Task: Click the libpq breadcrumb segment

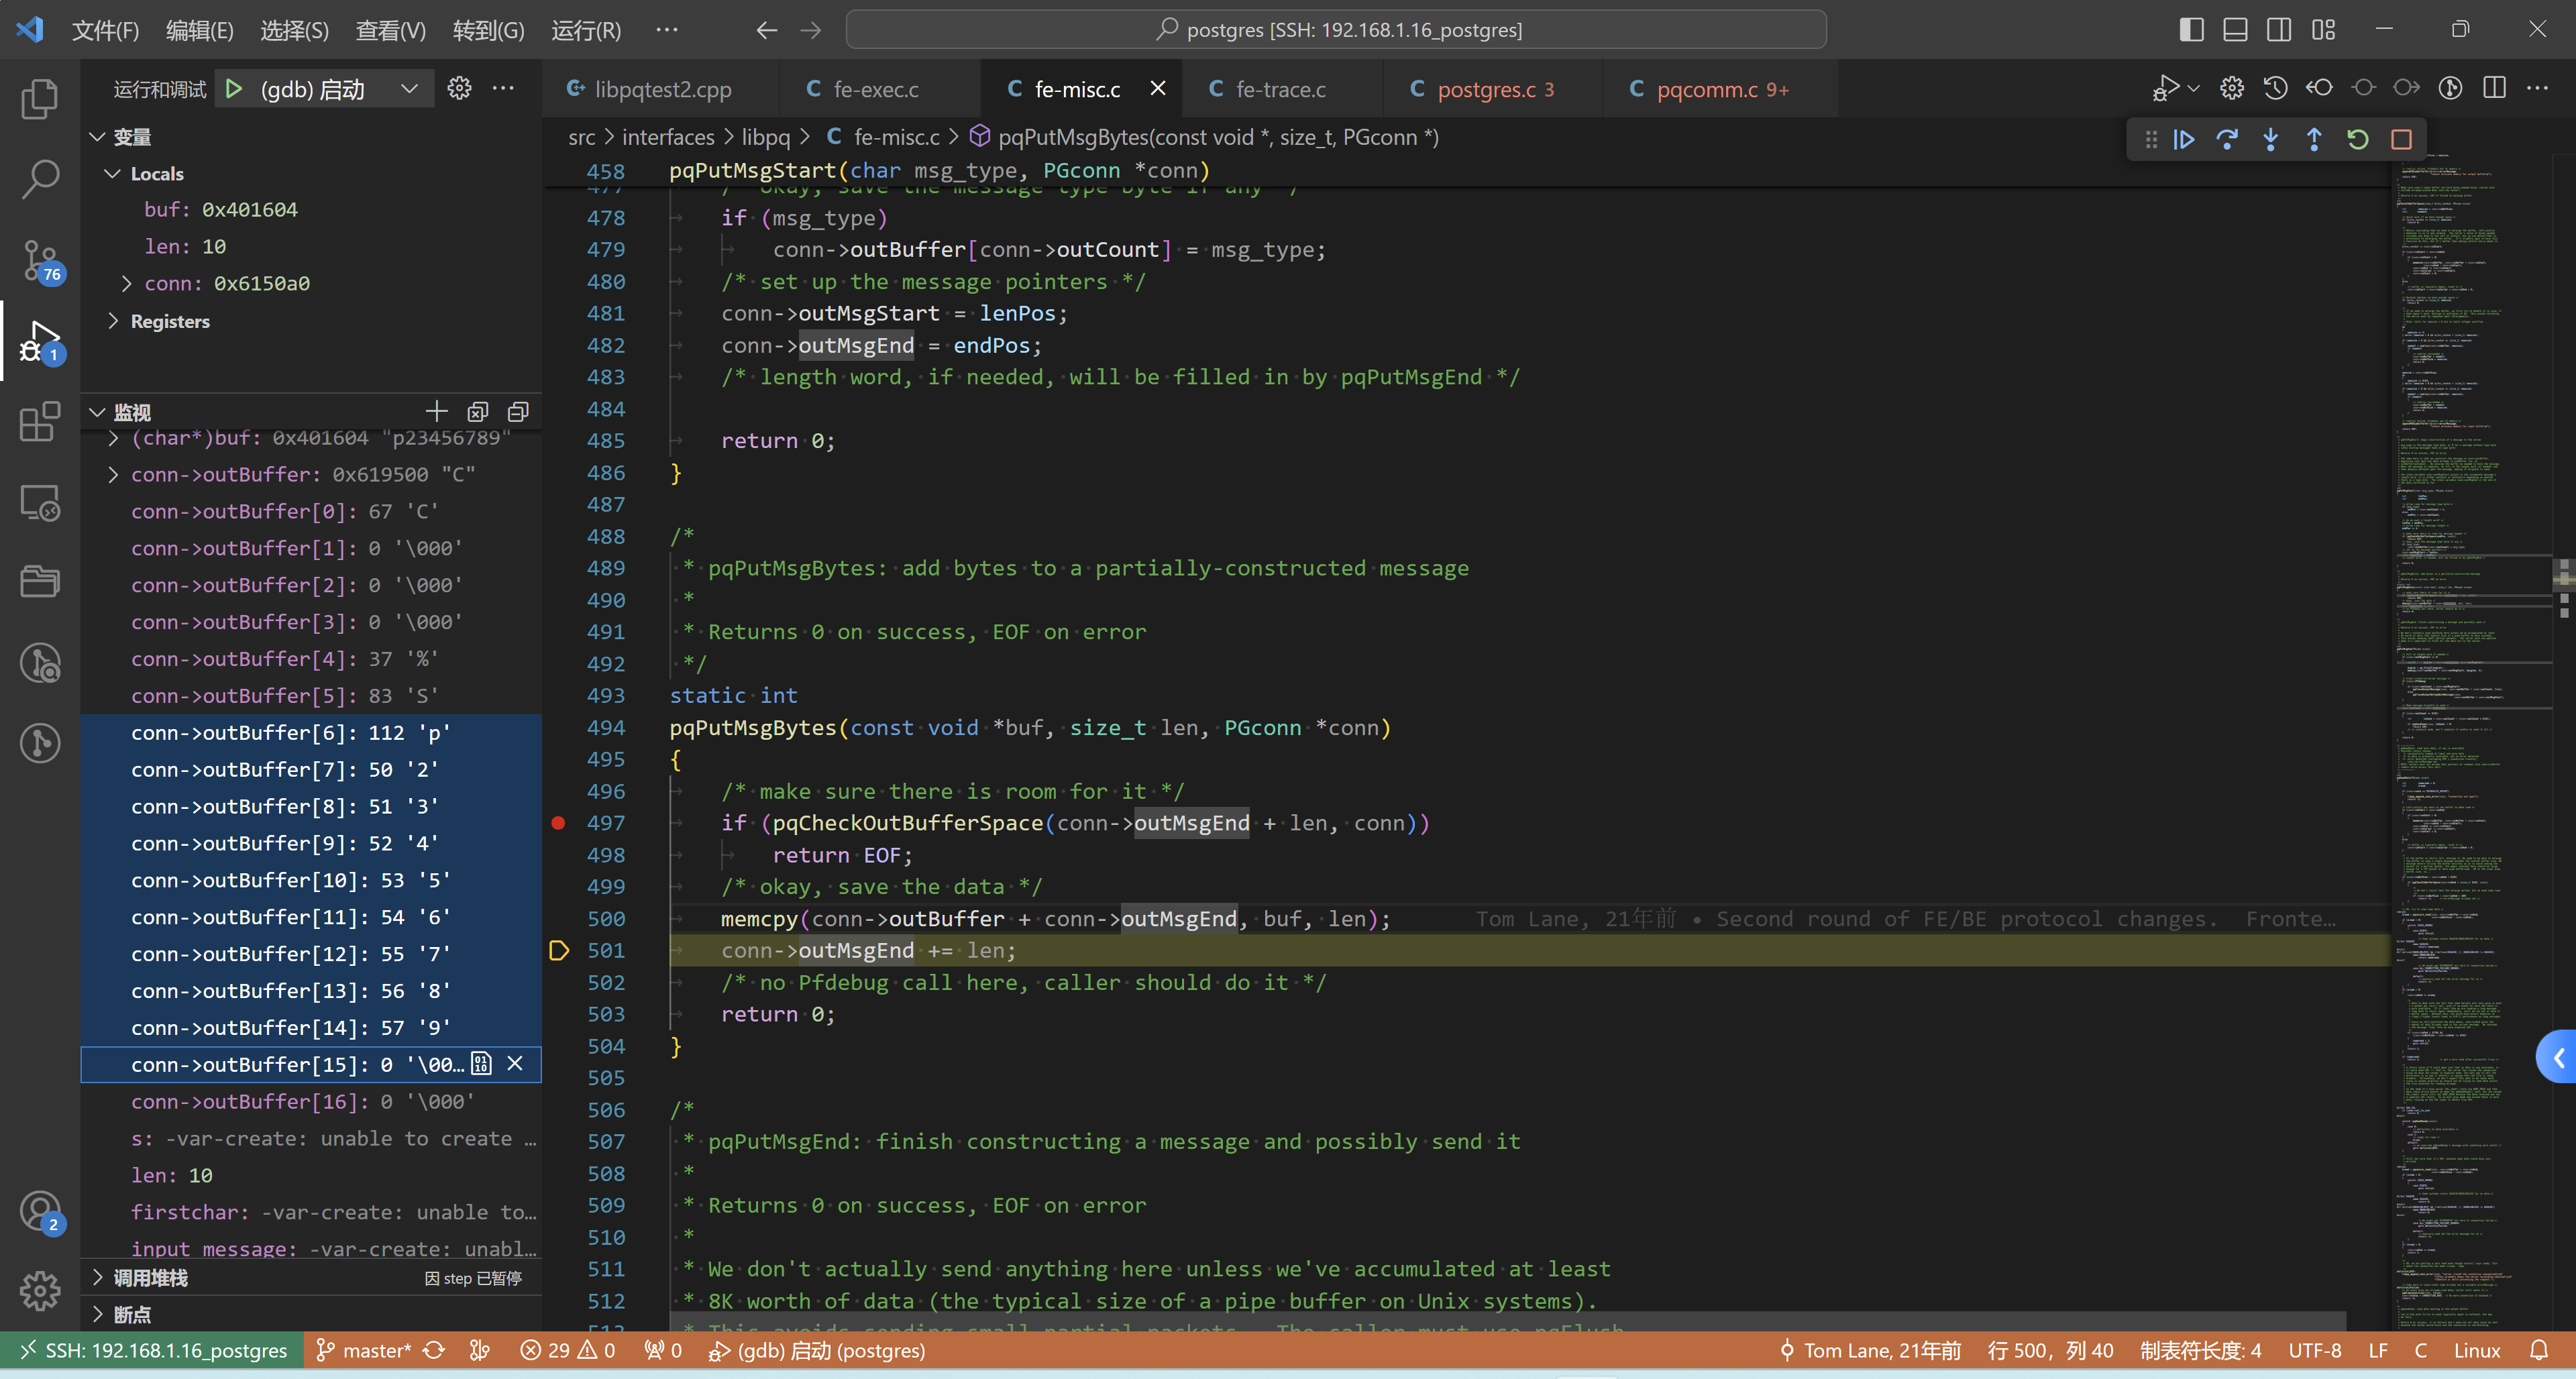Action: [x=765, y=138]
